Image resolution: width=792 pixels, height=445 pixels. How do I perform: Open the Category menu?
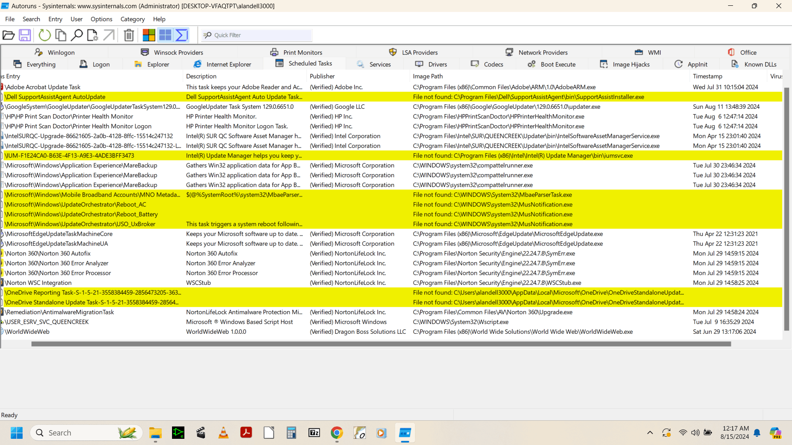(x=132, y=19)
